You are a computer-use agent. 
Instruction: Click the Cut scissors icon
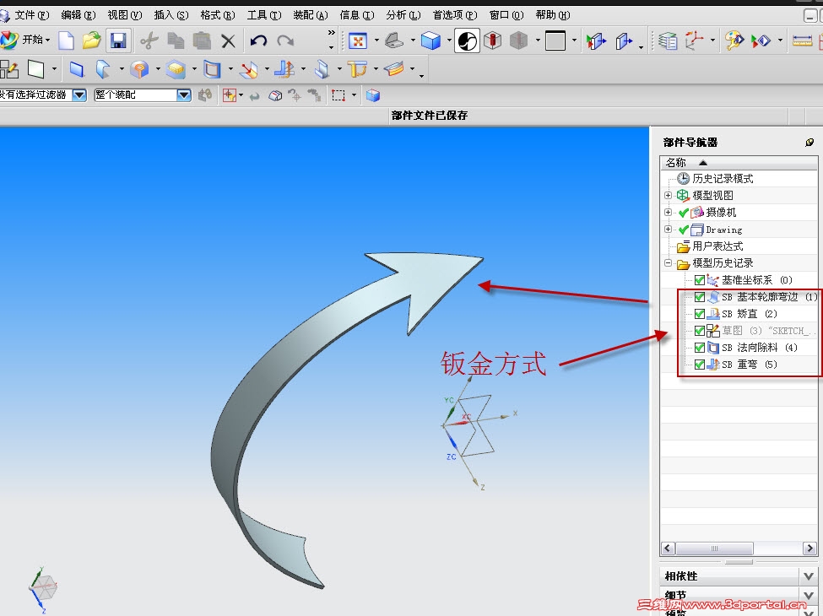pyautogui.click(x=149, y=41)
